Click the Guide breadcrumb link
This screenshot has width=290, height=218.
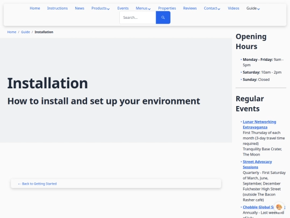(25, 32)
